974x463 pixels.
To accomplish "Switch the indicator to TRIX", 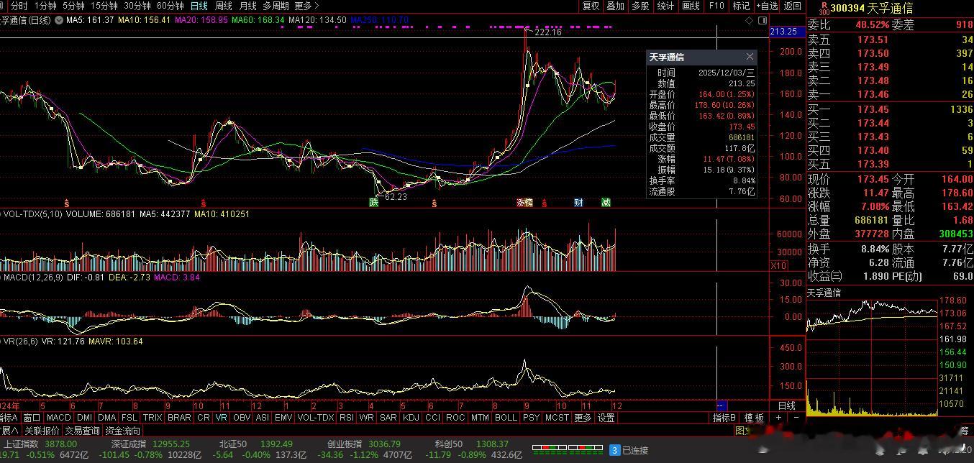I will 153,418.
